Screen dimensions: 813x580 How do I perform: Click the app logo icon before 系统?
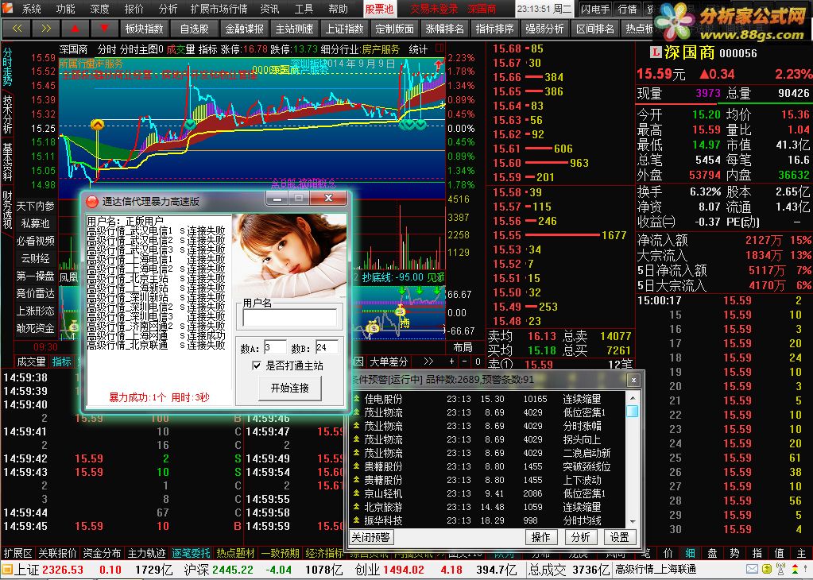8,8
